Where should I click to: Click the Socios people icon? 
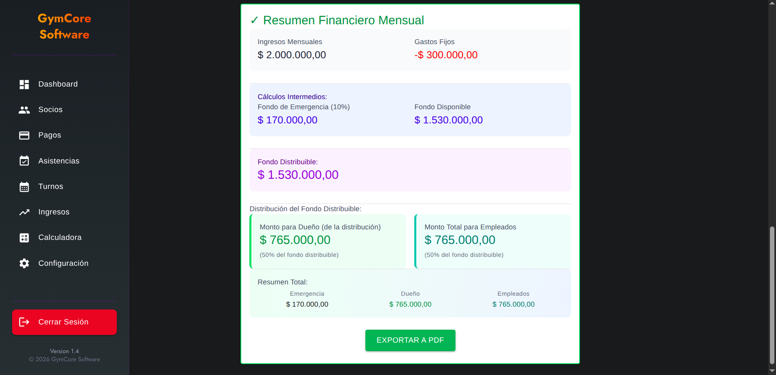[x=24, y=110]
